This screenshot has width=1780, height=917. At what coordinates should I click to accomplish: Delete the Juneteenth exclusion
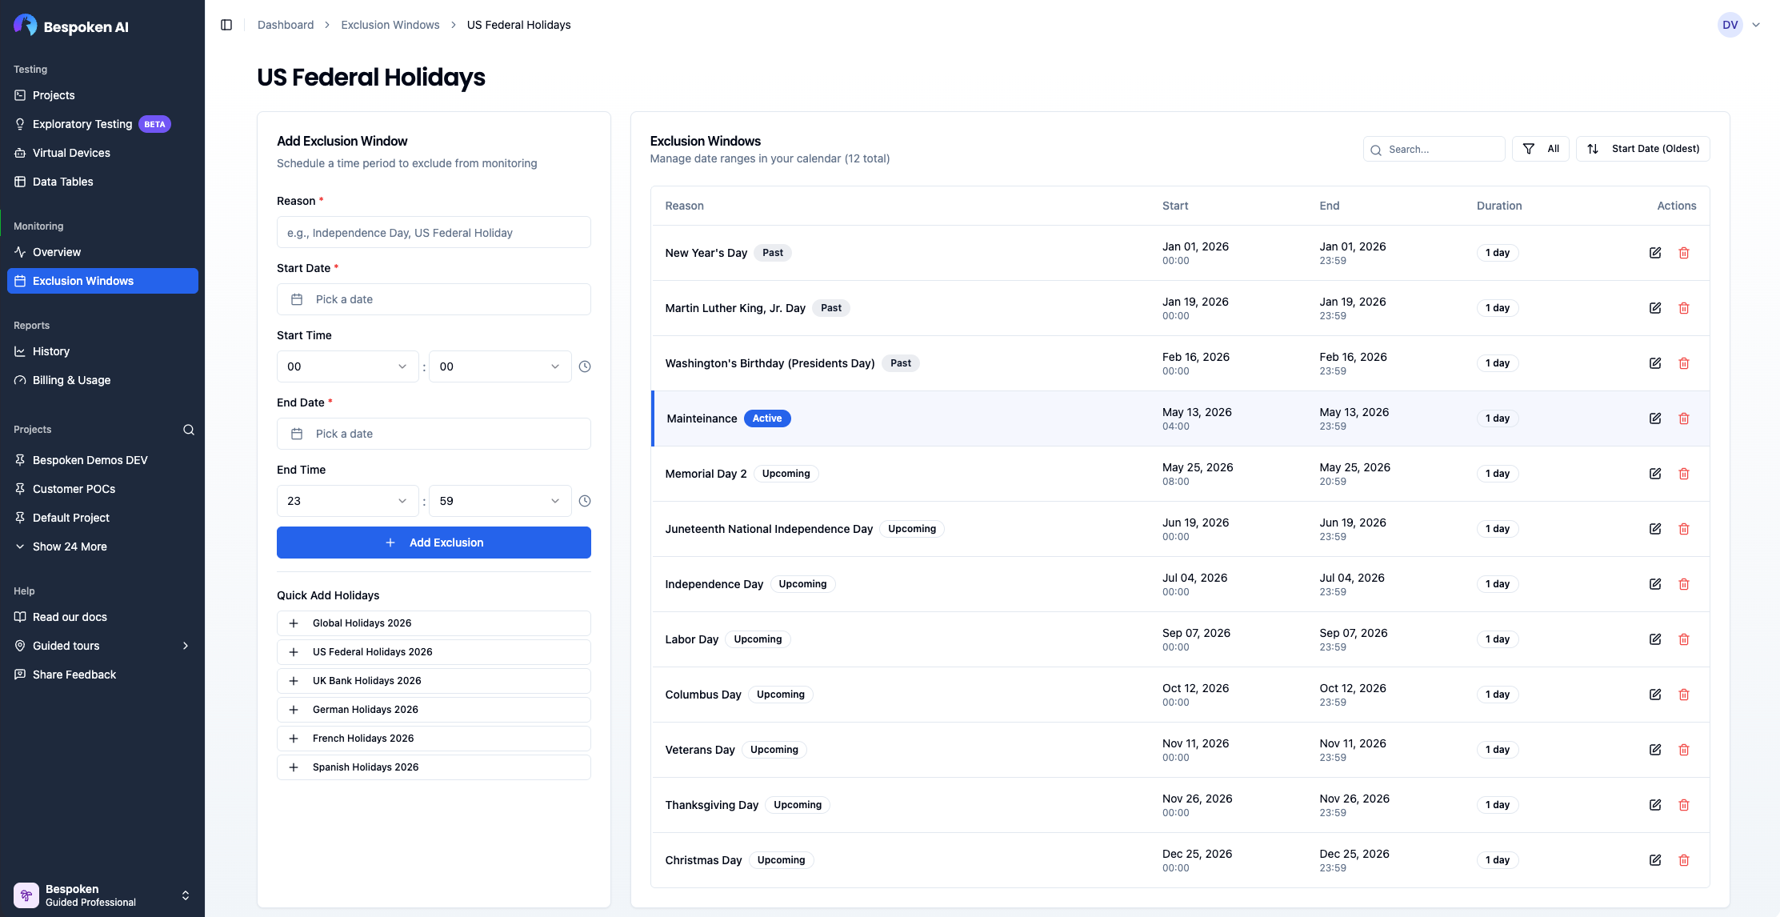1684,529
